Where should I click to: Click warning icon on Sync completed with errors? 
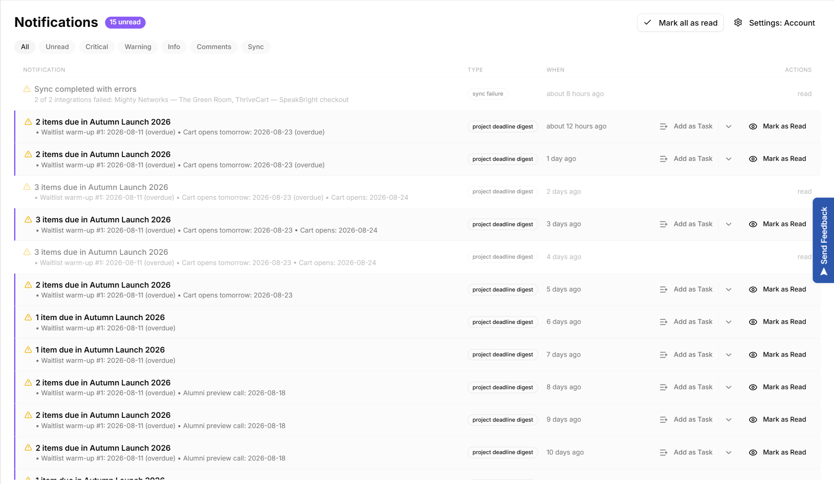pyautogui.click(x=27, y=89)
